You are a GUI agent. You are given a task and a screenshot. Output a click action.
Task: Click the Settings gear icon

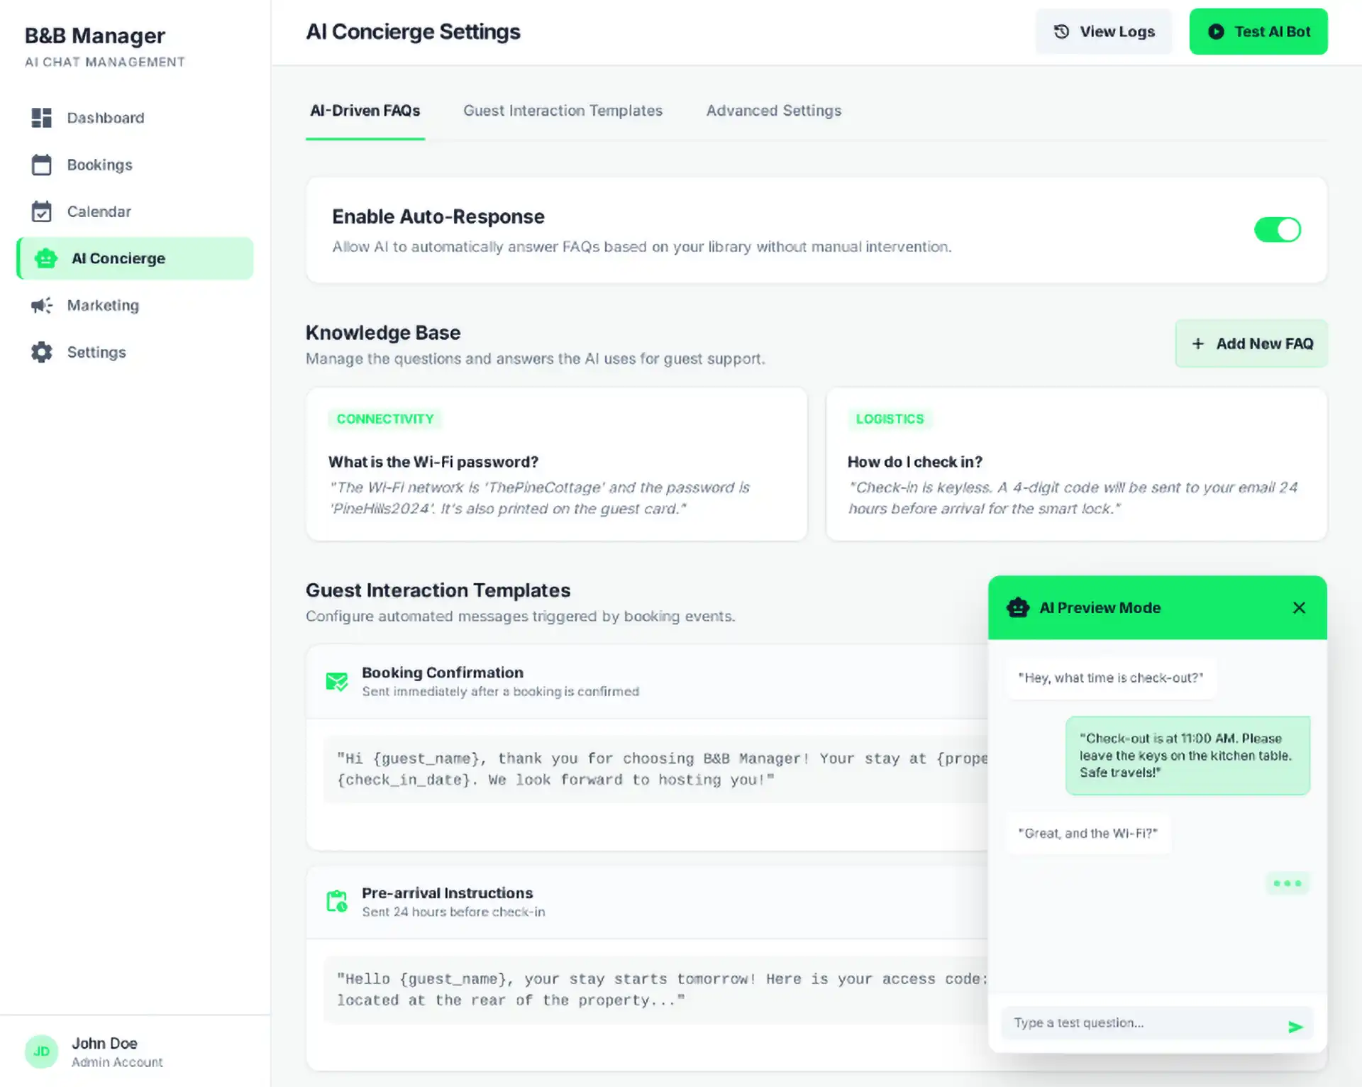click(41, 352)
